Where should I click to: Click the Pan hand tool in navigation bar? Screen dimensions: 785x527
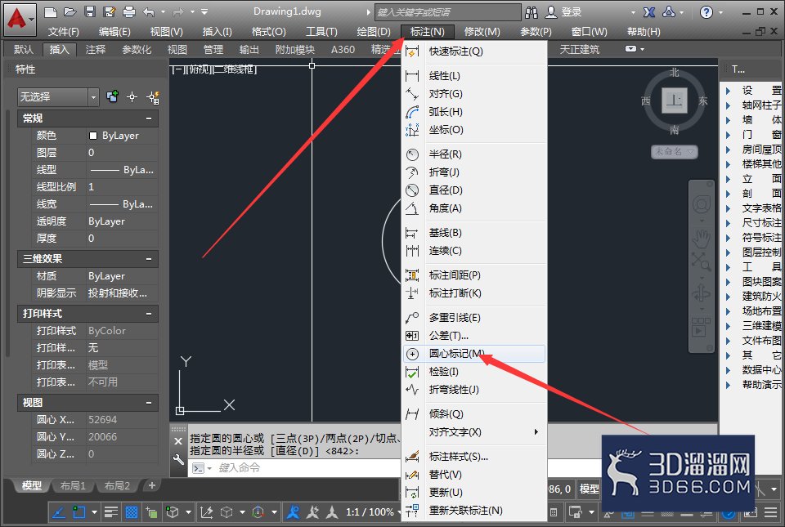(x=702, y=239)
